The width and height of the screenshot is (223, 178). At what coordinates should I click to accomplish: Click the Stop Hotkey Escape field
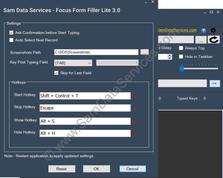pos(85,108)
